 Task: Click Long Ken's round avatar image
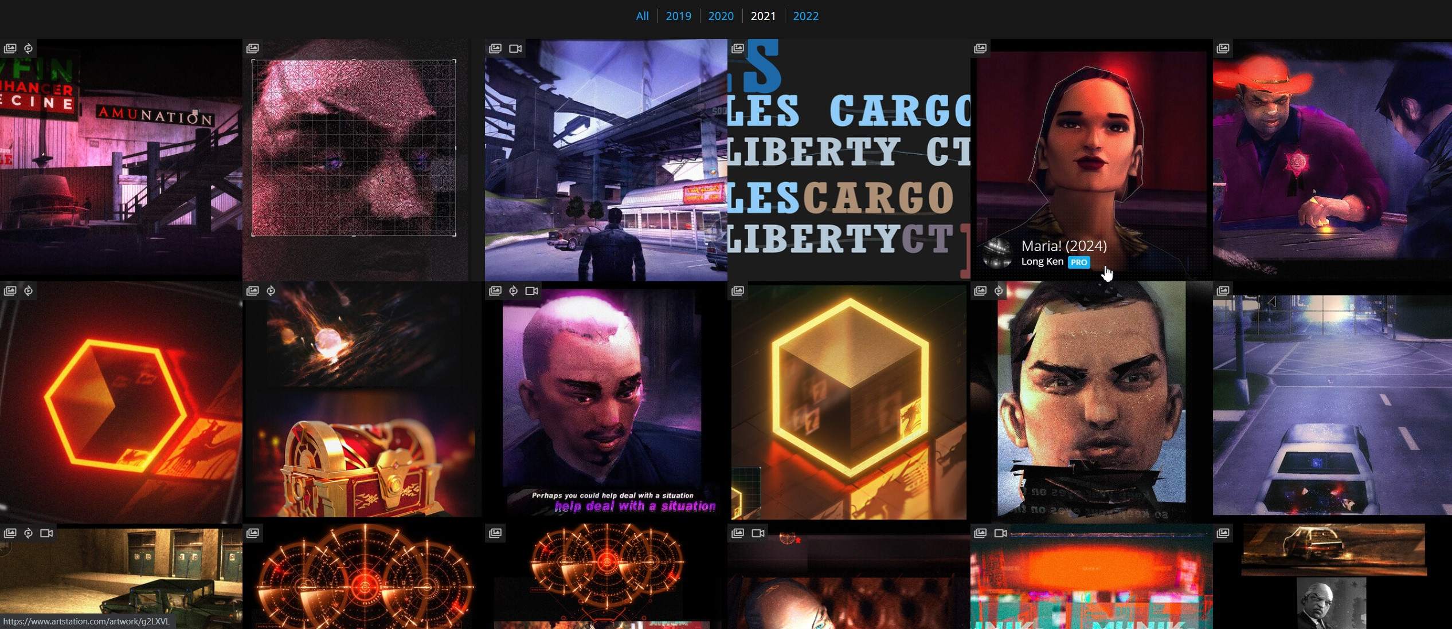click(x=997, y=253)
